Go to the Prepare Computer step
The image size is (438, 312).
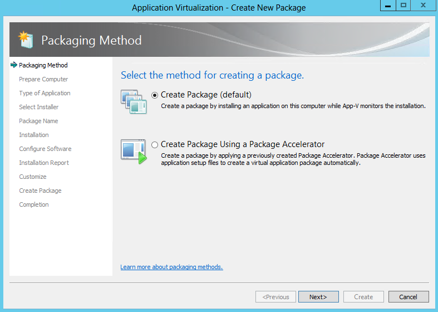point(43,79)
